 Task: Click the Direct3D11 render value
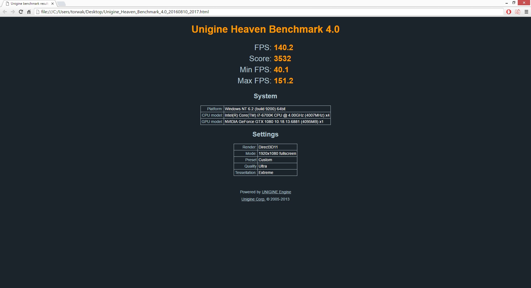pos(277,147)
